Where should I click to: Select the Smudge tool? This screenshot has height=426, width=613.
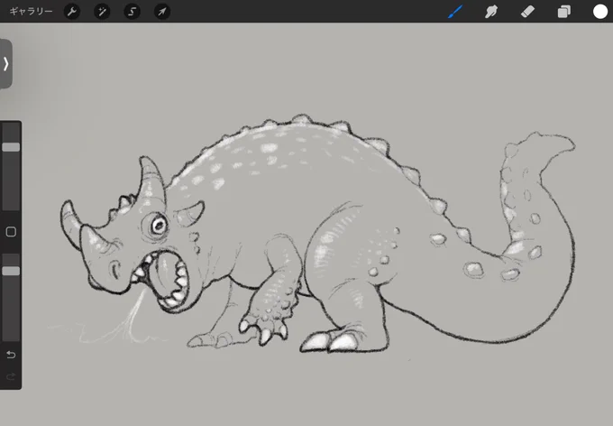click(x=491, y=12)
